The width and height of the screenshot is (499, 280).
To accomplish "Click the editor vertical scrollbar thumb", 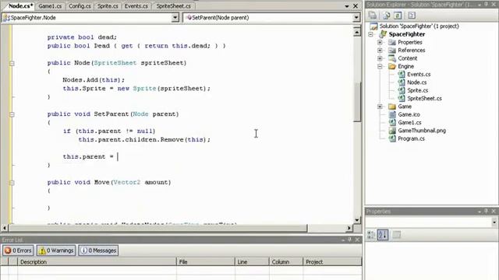I will 357,102.
